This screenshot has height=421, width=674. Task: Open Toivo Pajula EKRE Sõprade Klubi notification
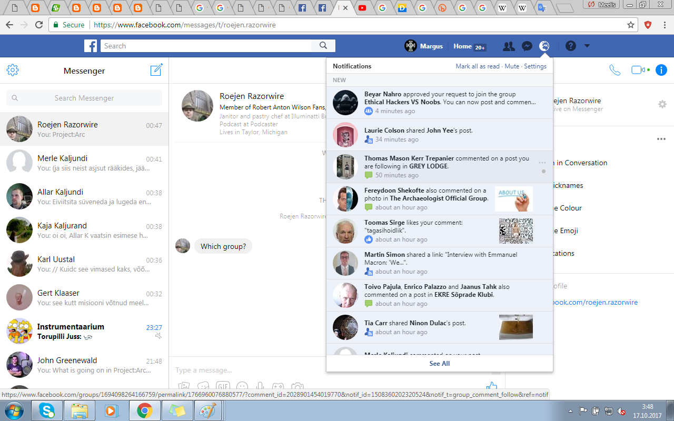440,295
